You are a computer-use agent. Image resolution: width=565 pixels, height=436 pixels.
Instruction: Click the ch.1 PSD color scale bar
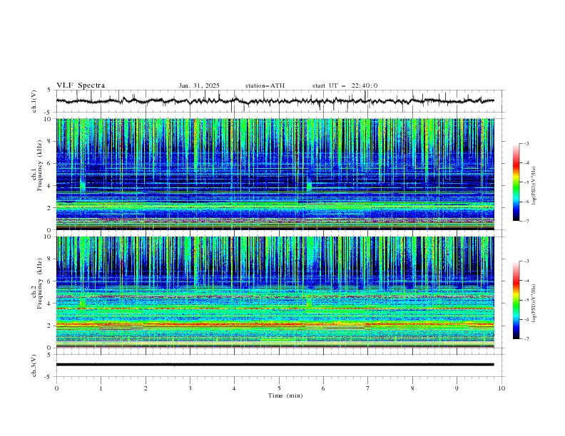coord(516,182)
